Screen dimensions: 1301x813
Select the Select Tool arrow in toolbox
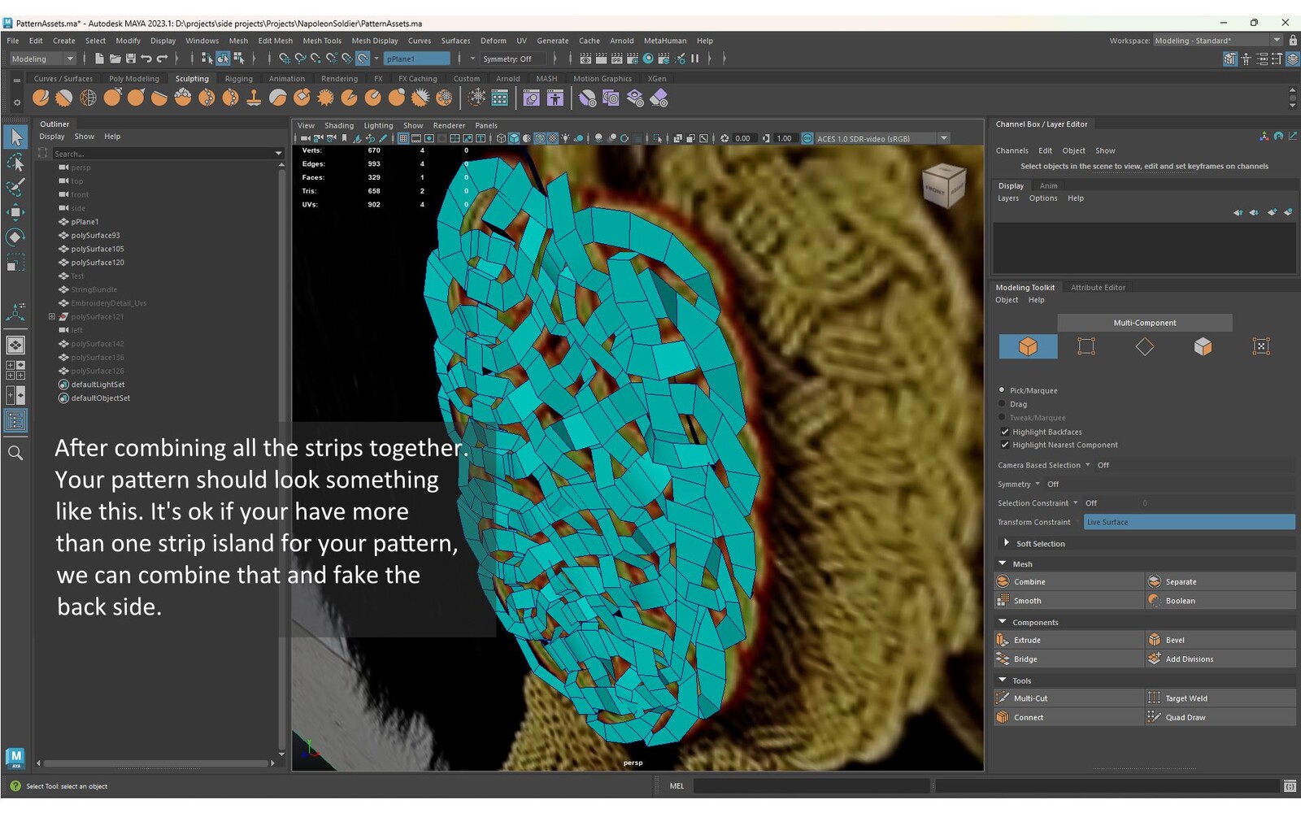click(x=15, y=137)
